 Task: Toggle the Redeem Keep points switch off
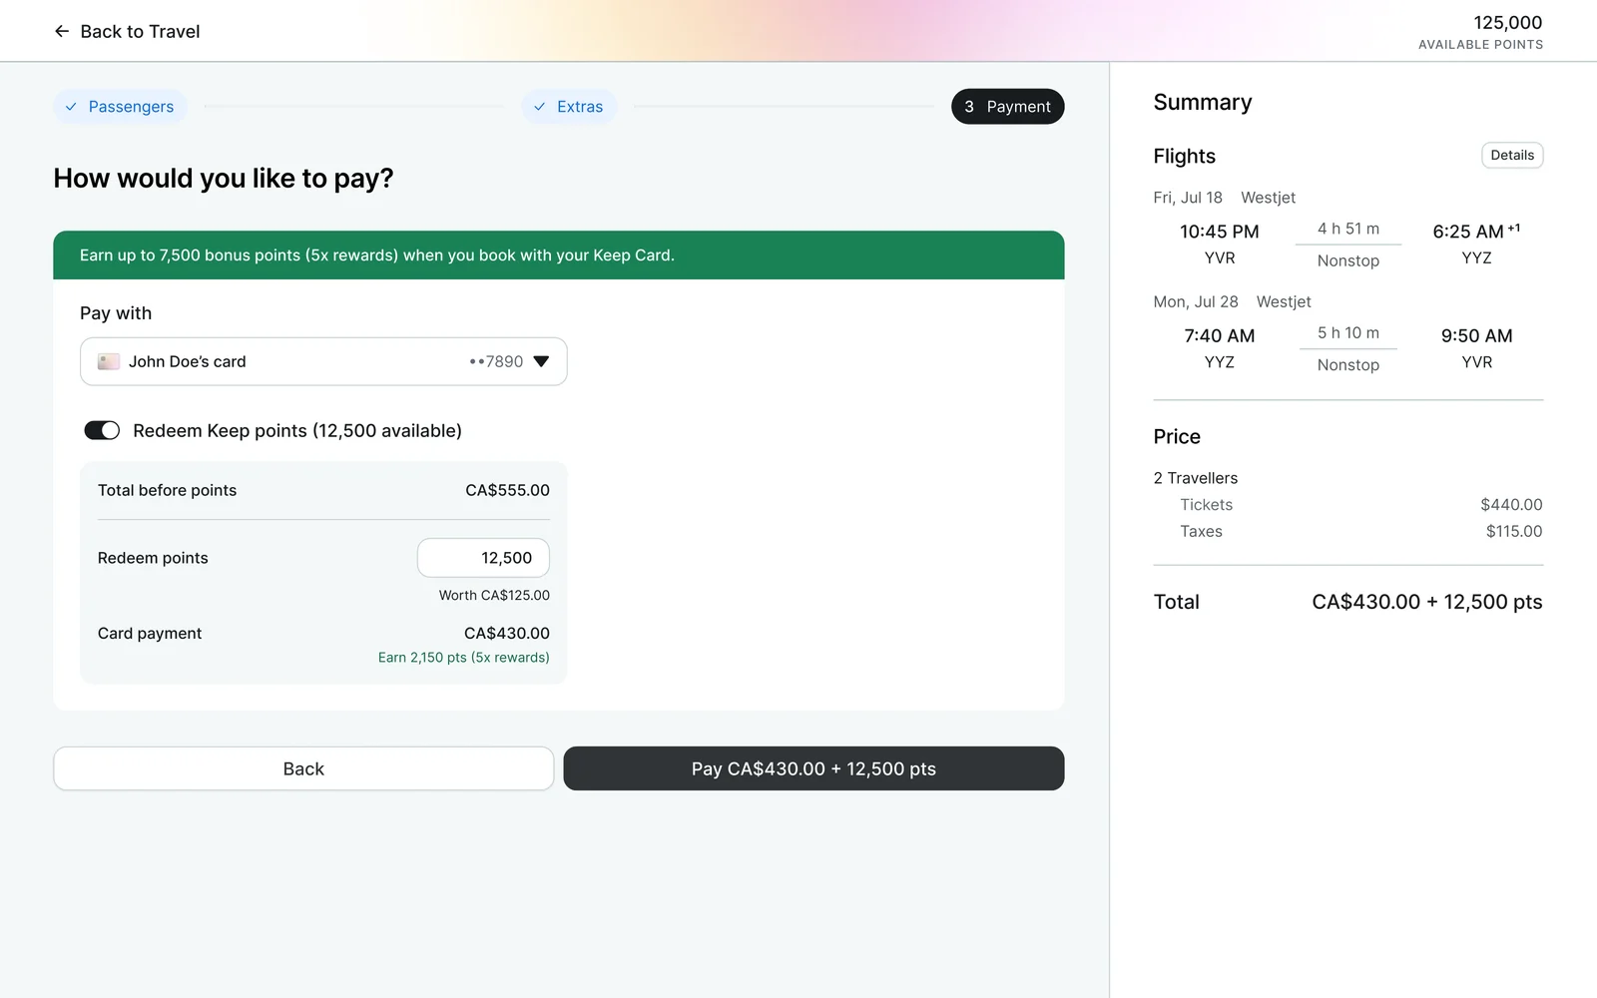[x=102, y=430]
